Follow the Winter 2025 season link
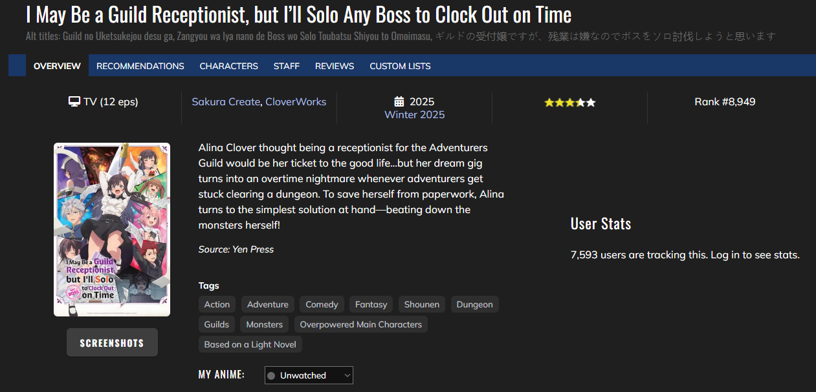816x392 pixels. pyautogui.click(x=414, y=115)
